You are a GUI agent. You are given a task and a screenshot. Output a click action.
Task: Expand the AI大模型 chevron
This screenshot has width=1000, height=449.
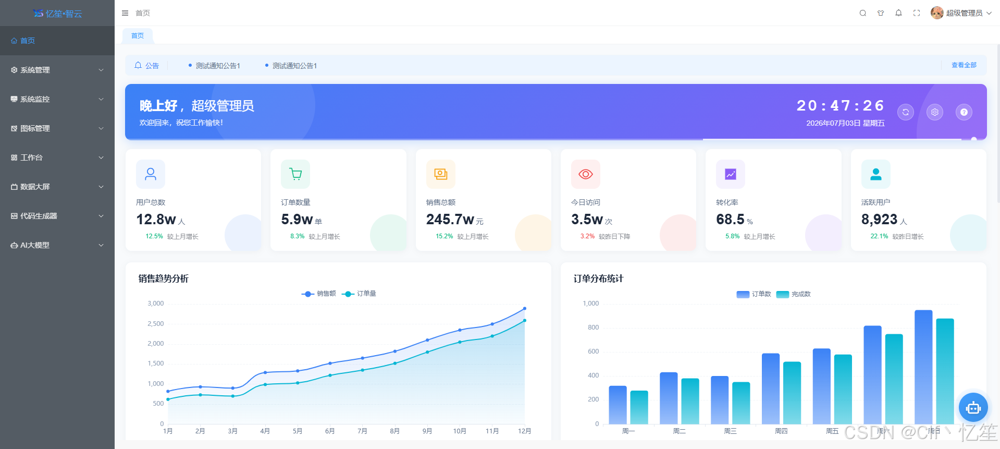(x=101, y=245)
